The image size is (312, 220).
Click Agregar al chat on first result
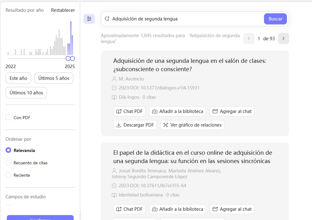click(x=232, y=111)
